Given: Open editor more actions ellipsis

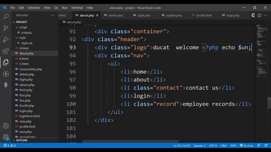Looking at the screenshot, I should tap(265, 15).
